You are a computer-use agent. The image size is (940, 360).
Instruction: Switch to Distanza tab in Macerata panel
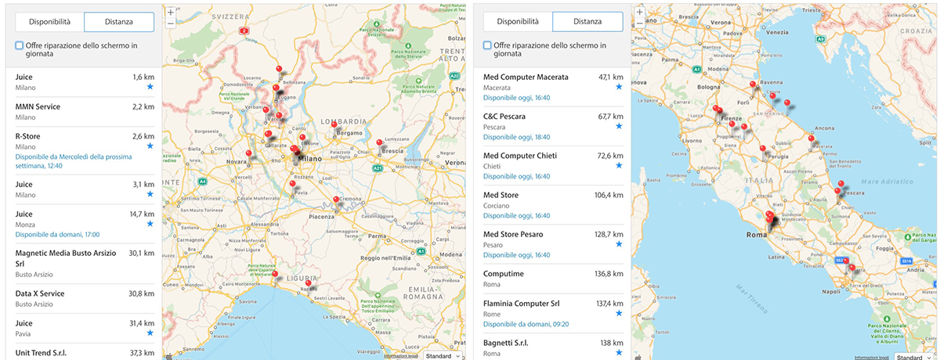(587, 22)
